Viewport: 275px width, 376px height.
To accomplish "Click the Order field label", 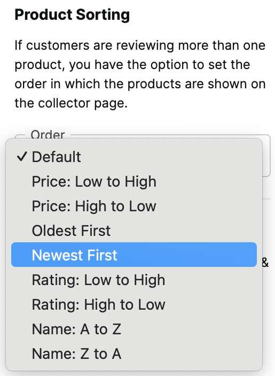I will [x=48, y=135].
